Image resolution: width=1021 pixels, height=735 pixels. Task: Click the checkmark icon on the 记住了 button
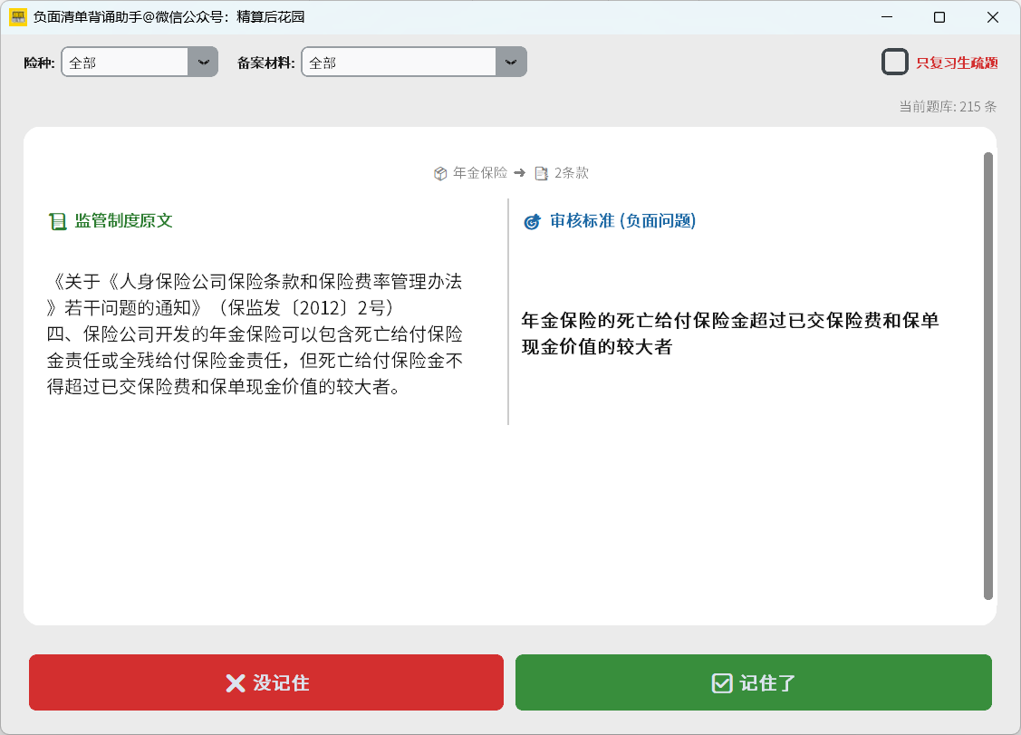pos(721,683)
